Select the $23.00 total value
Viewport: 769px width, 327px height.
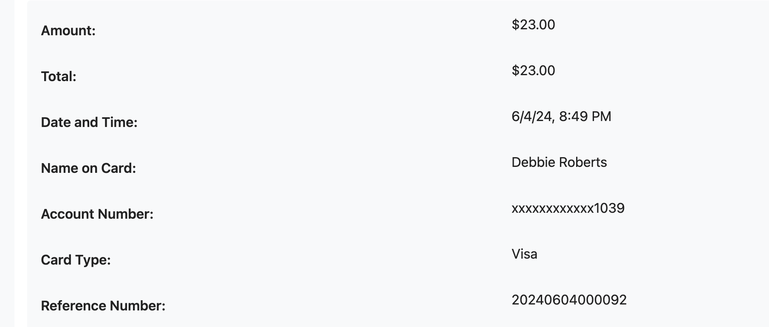pos(533,70)
